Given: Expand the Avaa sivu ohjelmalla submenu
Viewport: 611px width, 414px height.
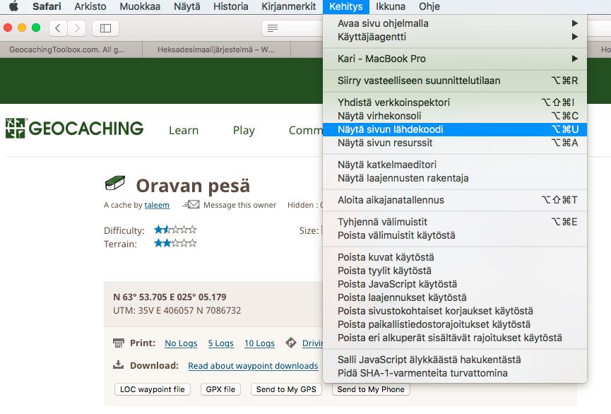Looking at the screenshot, I should coord(455,23).
